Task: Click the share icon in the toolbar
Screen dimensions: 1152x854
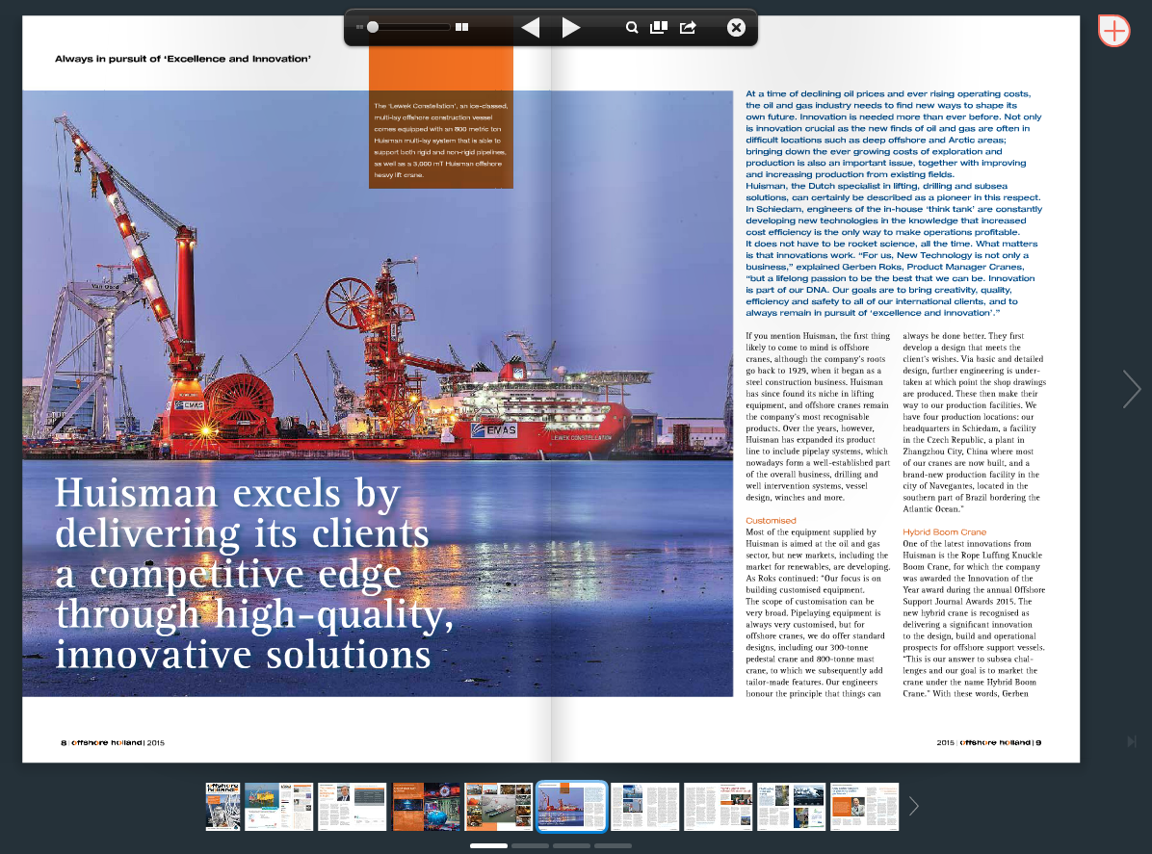Action: (689, 28)
